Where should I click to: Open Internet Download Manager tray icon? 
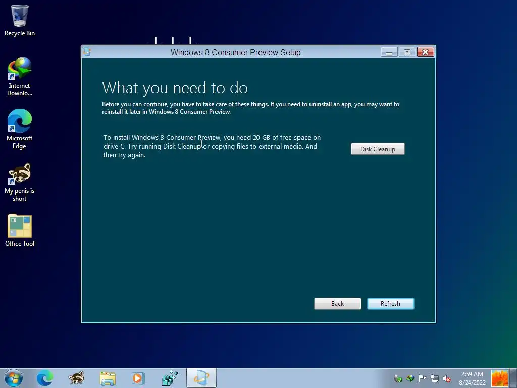tap(410, 378)
